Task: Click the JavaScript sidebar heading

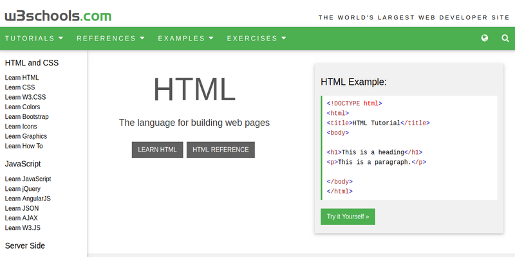Action: [23, 164]
